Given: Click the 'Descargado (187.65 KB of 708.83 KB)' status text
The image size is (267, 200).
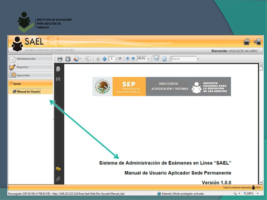Looking at the screenshot, I should 29,193.
